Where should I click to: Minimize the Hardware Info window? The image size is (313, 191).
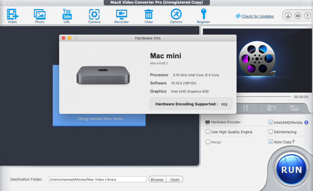point(69,38)
